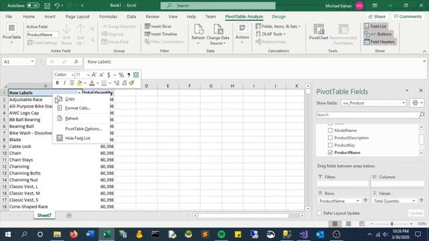
Task: Toggle the Field List button
Action: [x=375, y=26]
